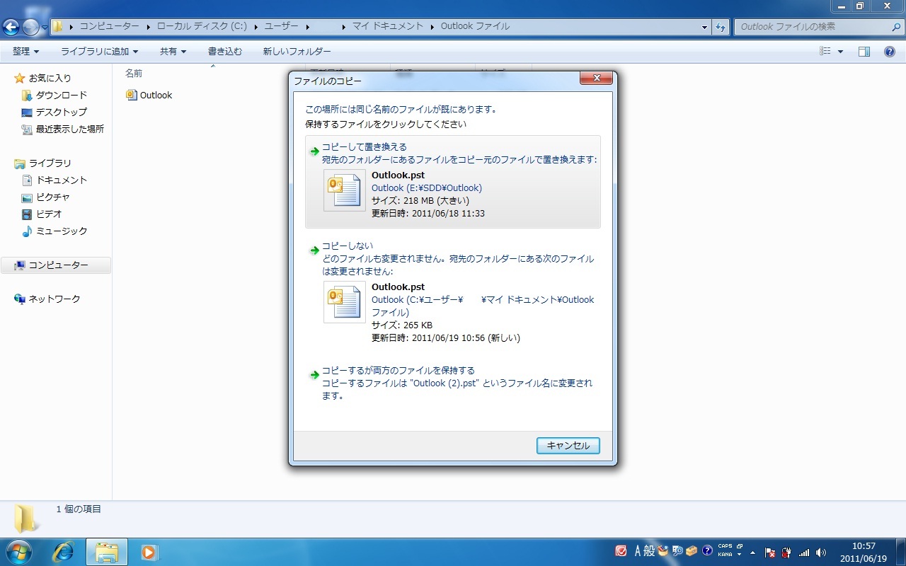
Task: Open the IME tools toolbox icon
Action: pyautogui.click(x=692, y=551)
